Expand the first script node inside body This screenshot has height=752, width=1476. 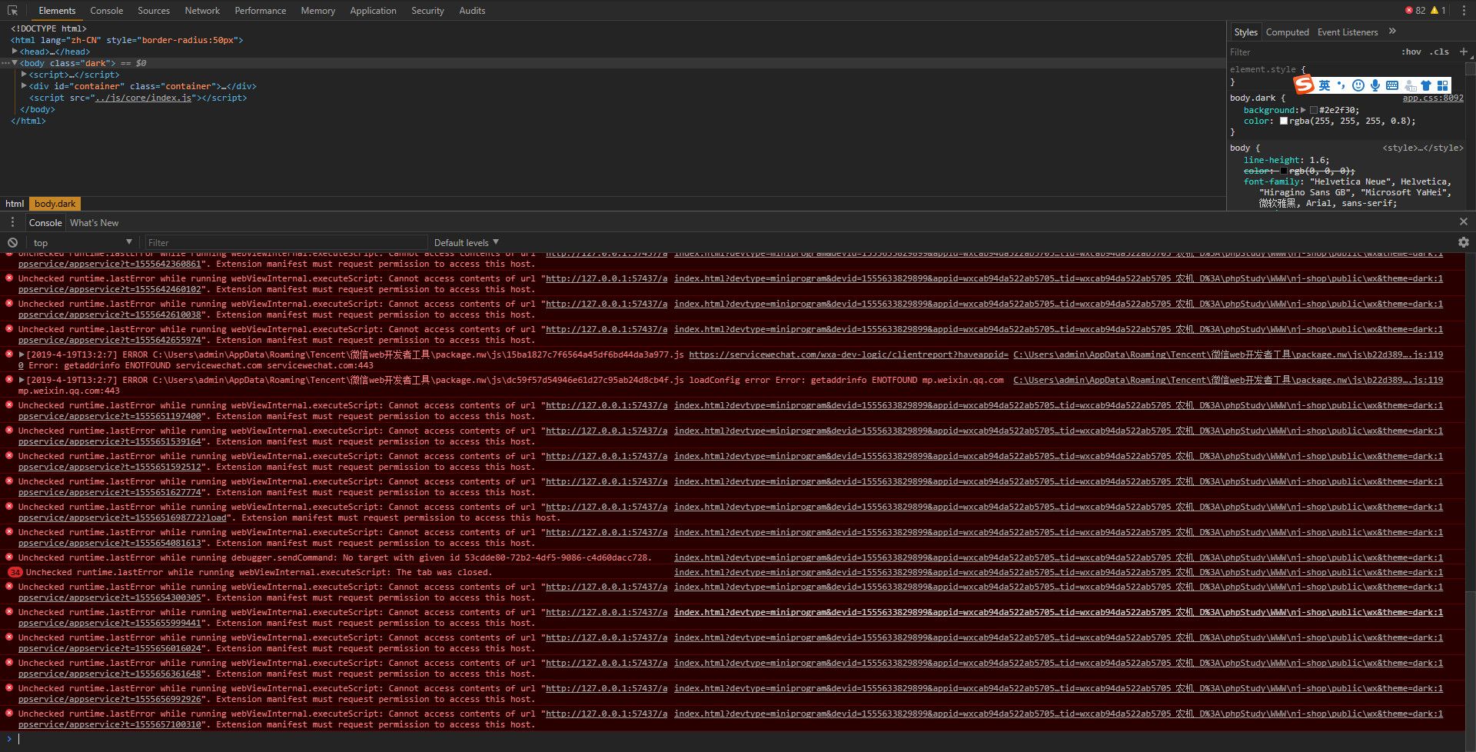pos(24,75)
